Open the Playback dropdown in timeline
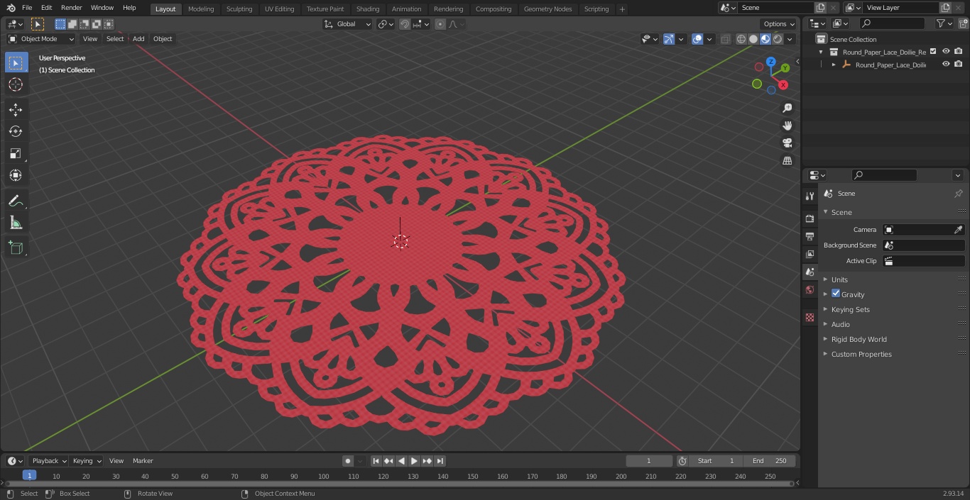The height and width of the screenshot is (500, 970). tap(48, 461)
